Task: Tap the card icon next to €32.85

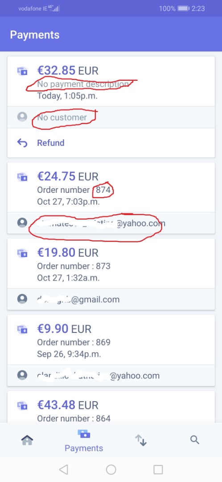Action: tap(22, 71)
